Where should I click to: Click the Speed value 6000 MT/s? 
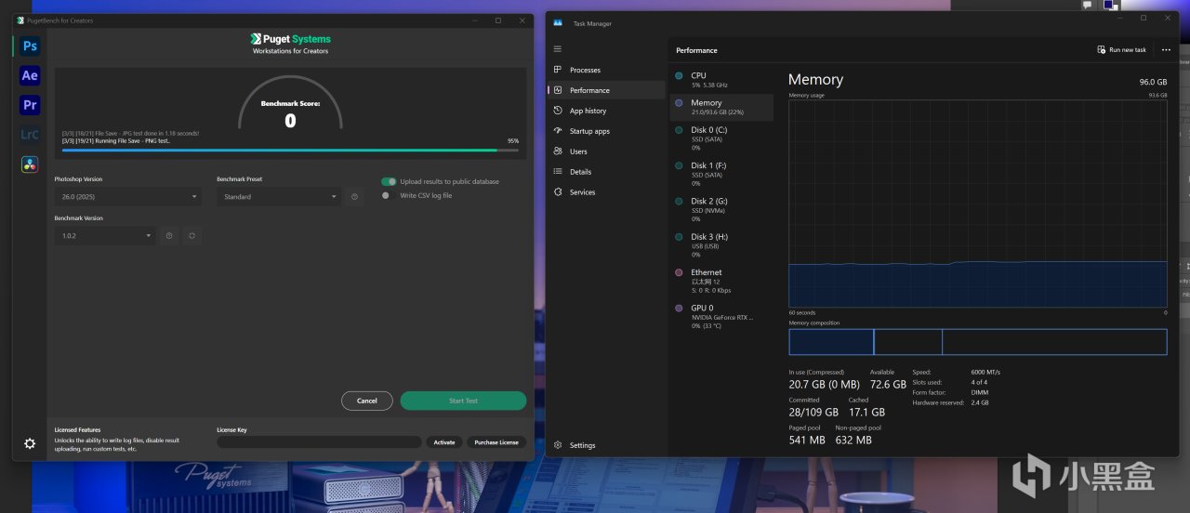[x=984, y=372]
